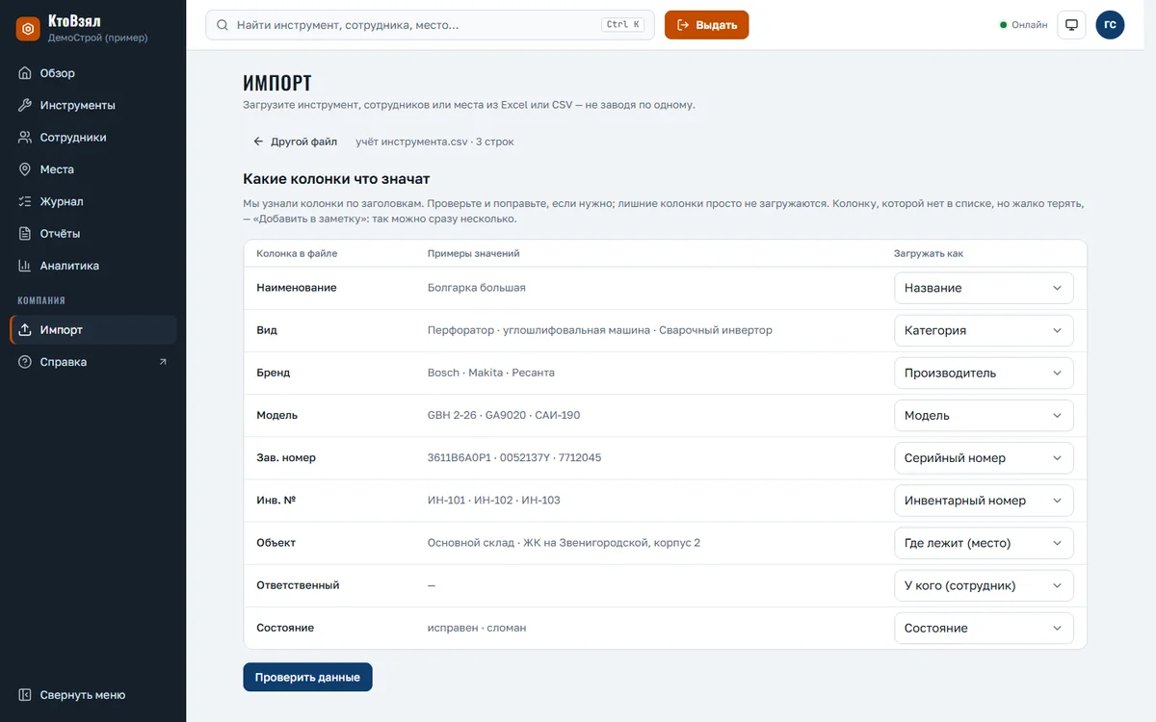Image resolution: width=1156 pixels, height=722 pixels.
Task: Click the Места map pin icon
Action: coord(25,169)
